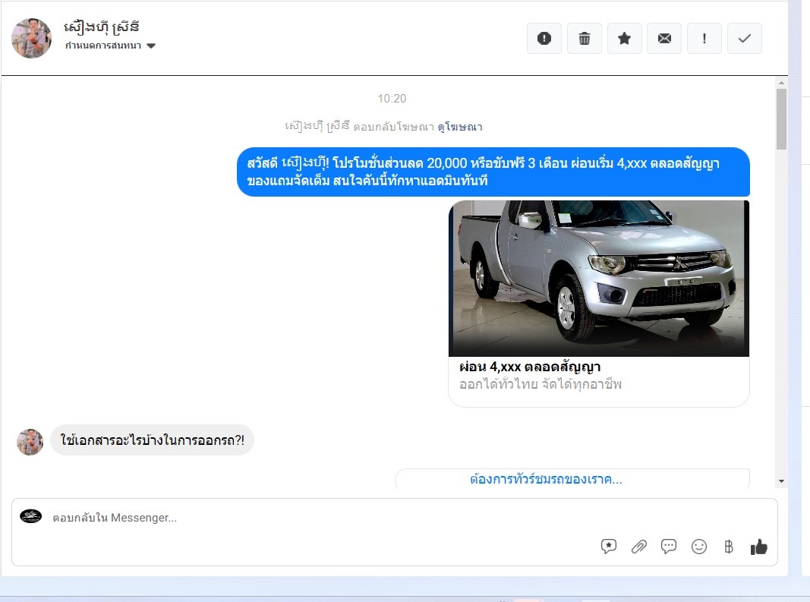Open the ดูโฆษณา link
The width and height of the screenshot is (810, 602).
(x=460, y=127)
